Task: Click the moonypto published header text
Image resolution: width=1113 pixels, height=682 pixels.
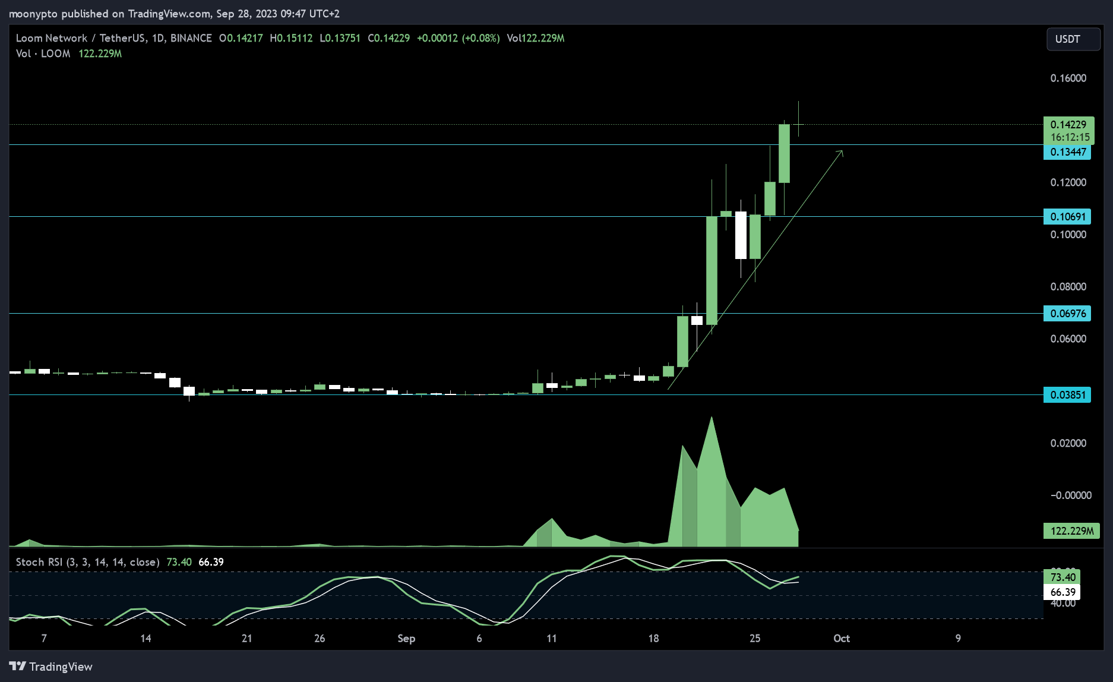Action: click(x=174, y=14)
